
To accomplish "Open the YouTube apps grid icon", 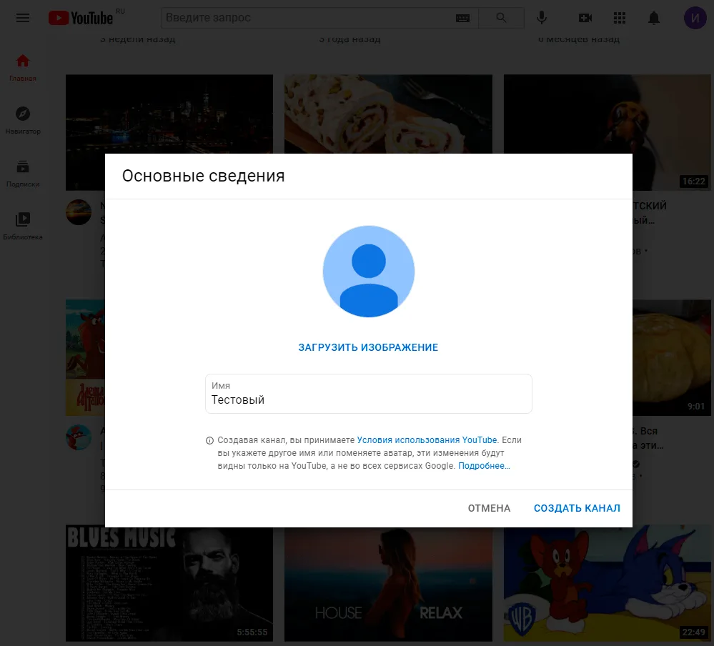I will coord(619,18).
